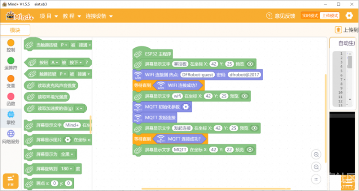Click icon of 读取环境光强度 block
Screen dimensions: 359x191
(31, 97)
